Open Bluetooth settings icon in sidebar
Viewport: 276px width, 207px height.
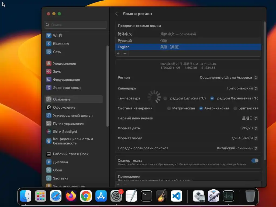tap(49, 44)
